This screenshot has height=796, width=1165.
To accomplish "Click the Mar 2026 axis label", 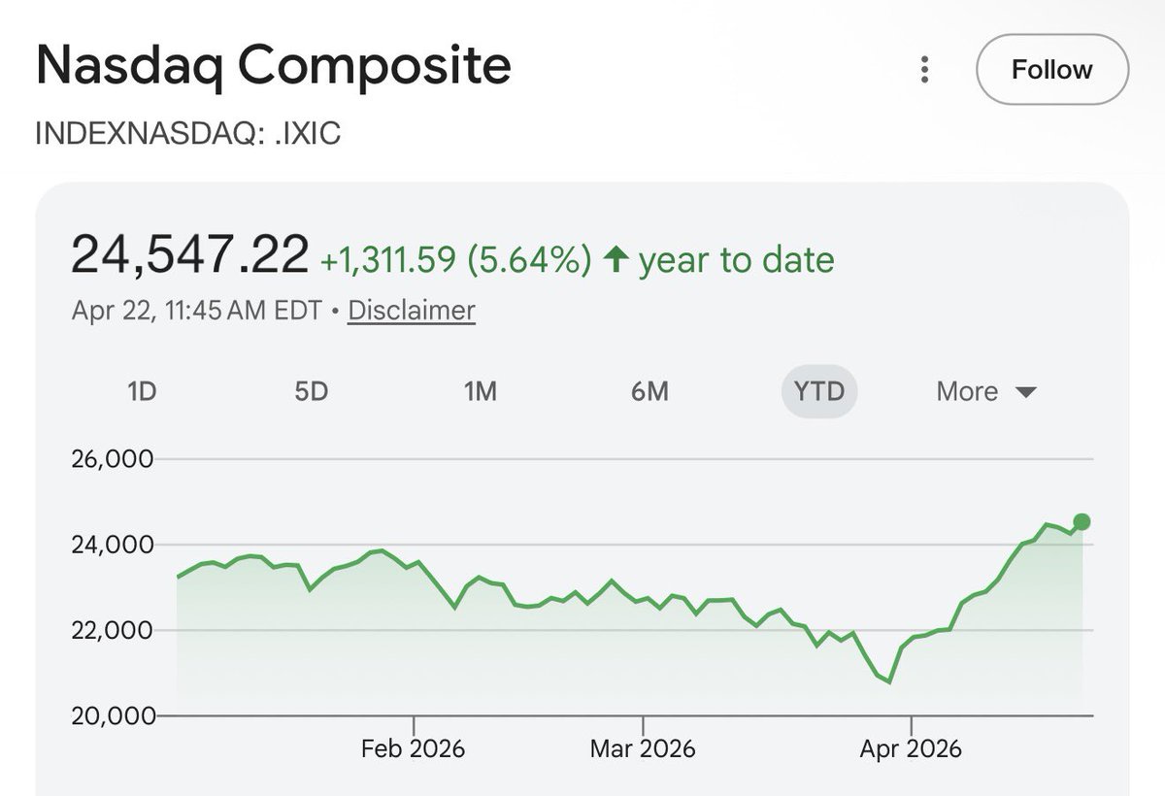I will (x=643, y=749).
